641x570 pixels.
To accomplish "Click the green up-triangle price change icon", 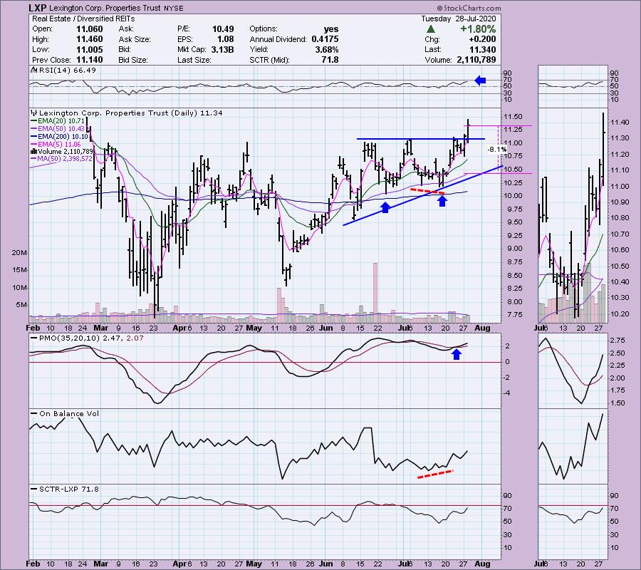I will tap(430, 29).
